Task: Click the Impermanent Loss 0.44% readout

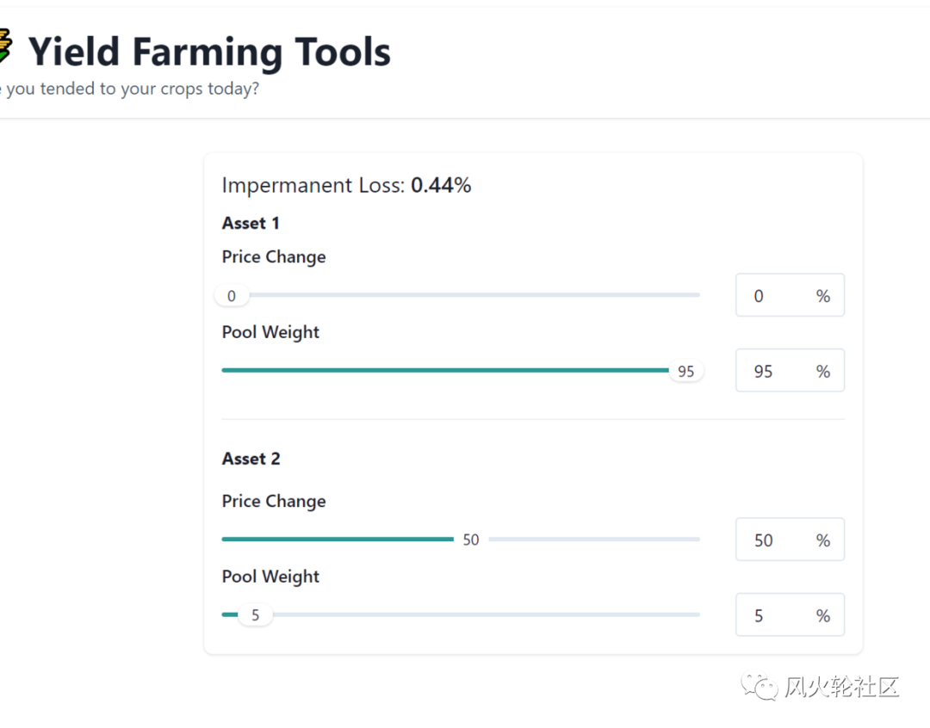Action: [x=346, y=185]
